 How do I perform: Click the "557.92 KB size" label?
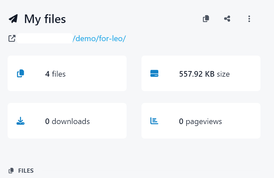[204, 74]
